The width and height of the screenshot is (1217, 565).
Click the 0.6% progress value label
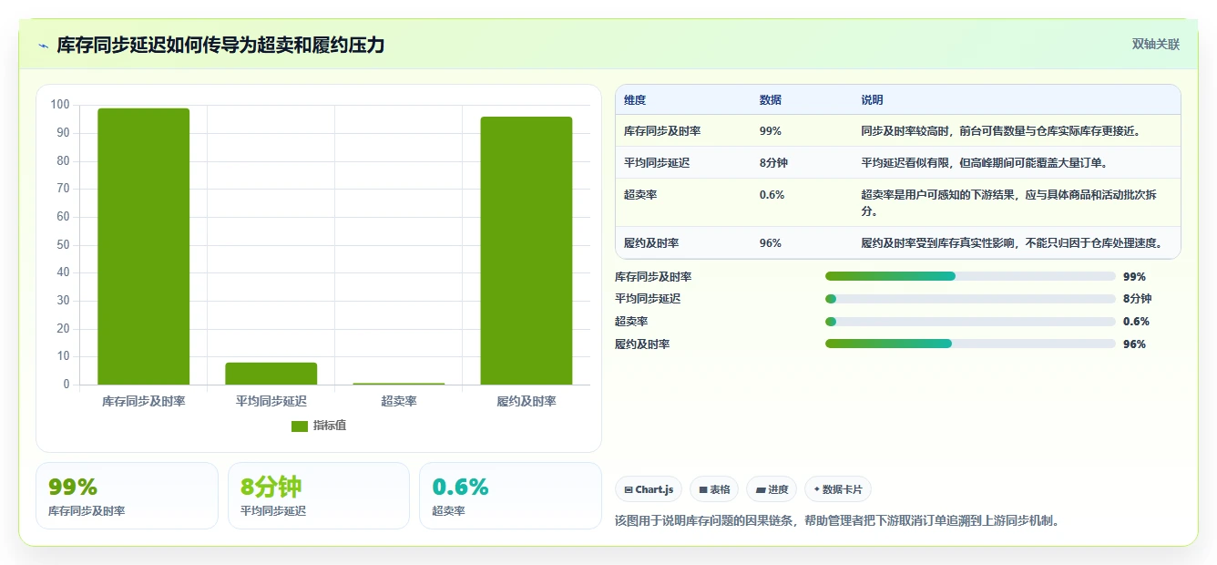point(1136,322)
